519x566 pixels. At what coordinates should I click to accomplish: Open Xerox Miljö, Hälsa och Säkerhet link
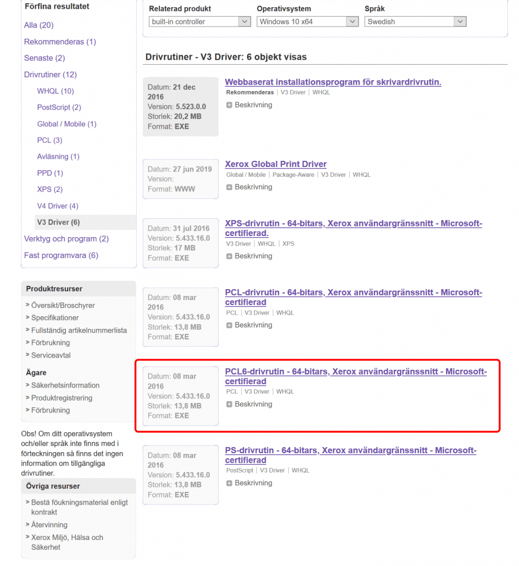[67, 542]
